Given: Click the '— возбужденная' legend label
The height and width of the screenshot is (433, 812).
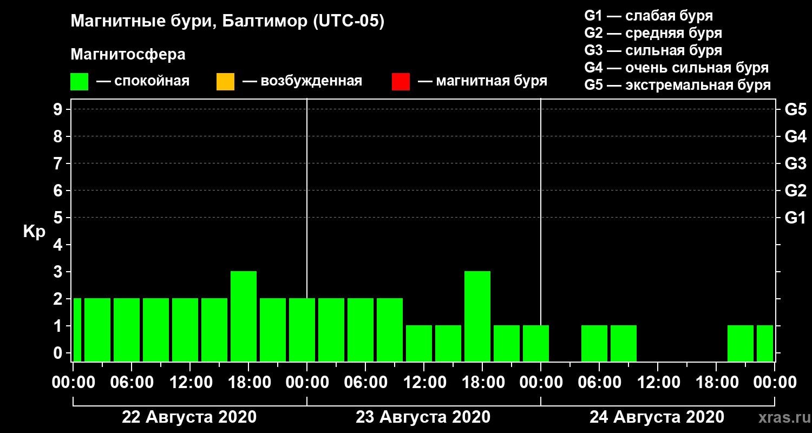Looking at the screenshot, I should 303,82.
